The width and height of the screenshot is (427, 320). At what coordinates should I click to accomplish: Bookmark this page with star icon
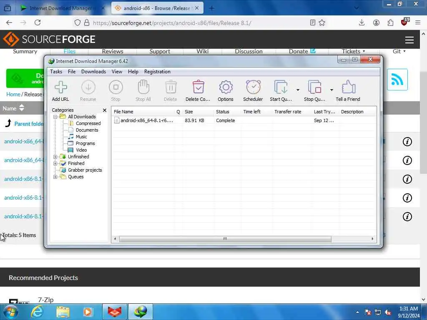(x=322, y=22)
